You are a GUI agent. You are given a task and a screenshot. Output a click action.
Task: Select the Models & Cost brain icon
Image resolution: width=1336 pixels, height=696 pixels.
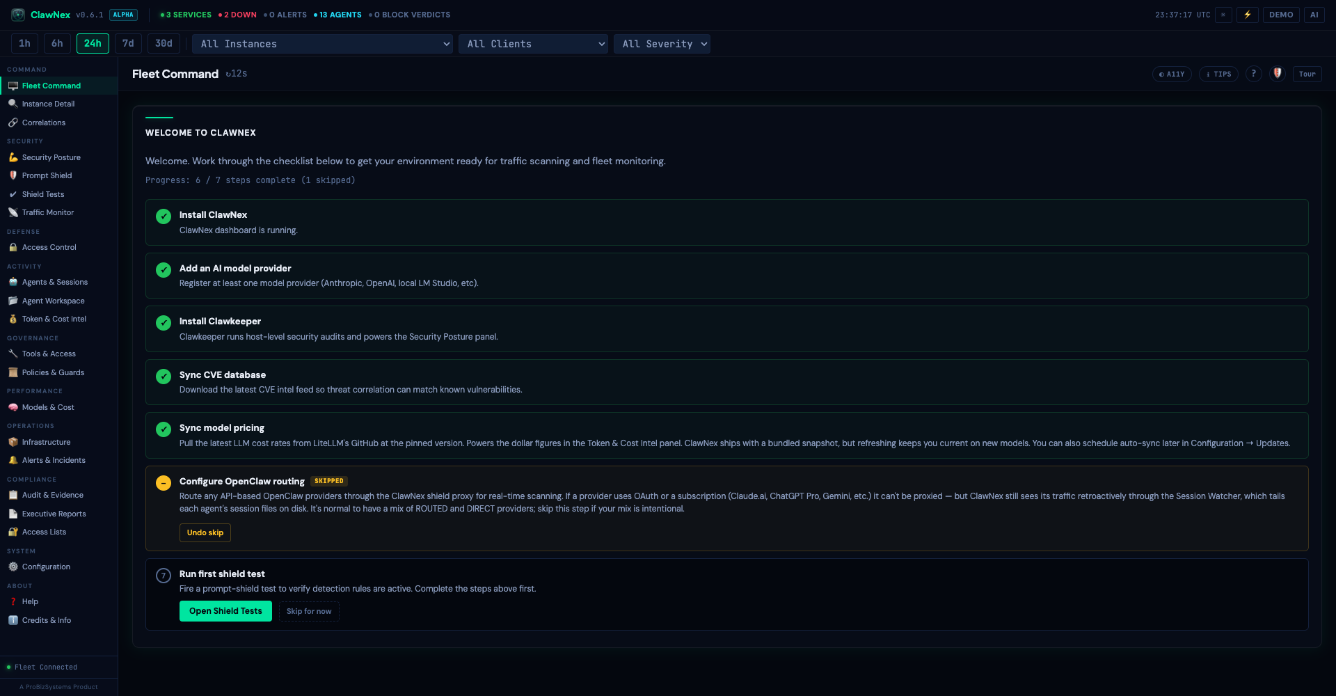point(14,407)
